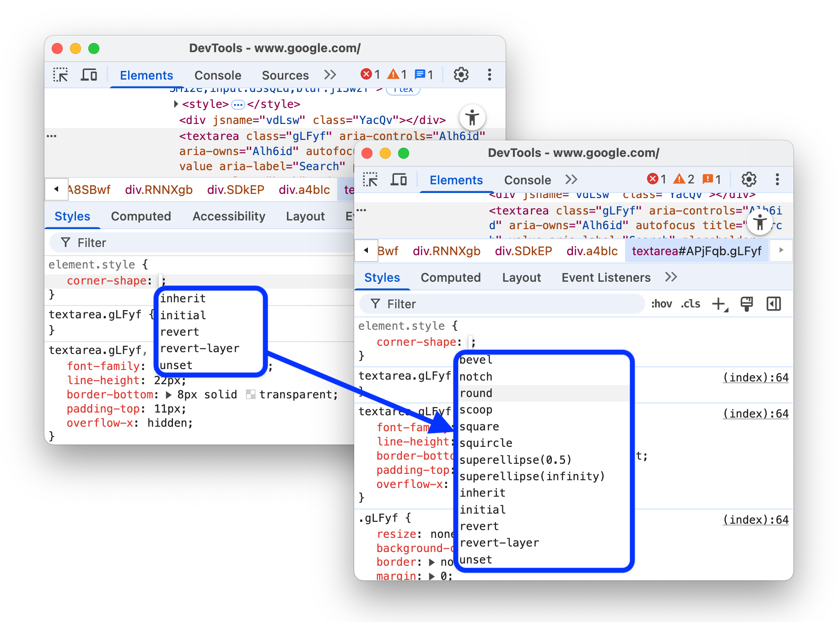Click the accessibility person overlay icon

[760, 224]
